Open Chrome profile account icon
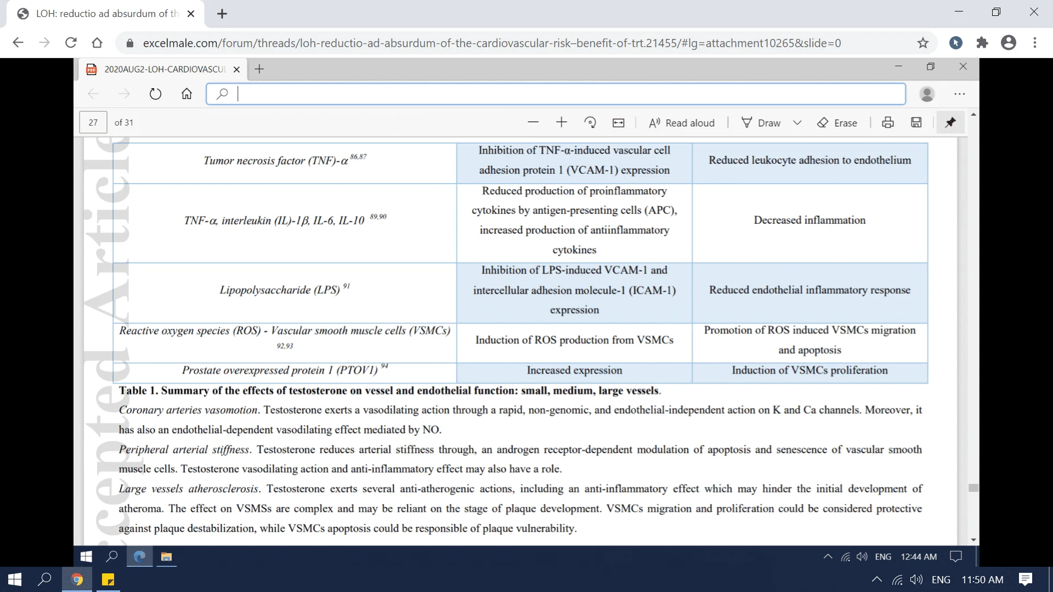This screenshot has width=1053, height=592. (1009, 43)
